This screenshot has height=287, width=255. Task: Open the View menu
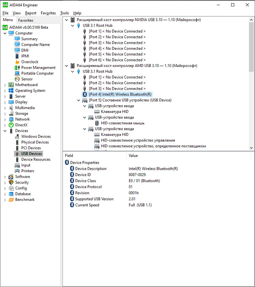tap(17, 13)
